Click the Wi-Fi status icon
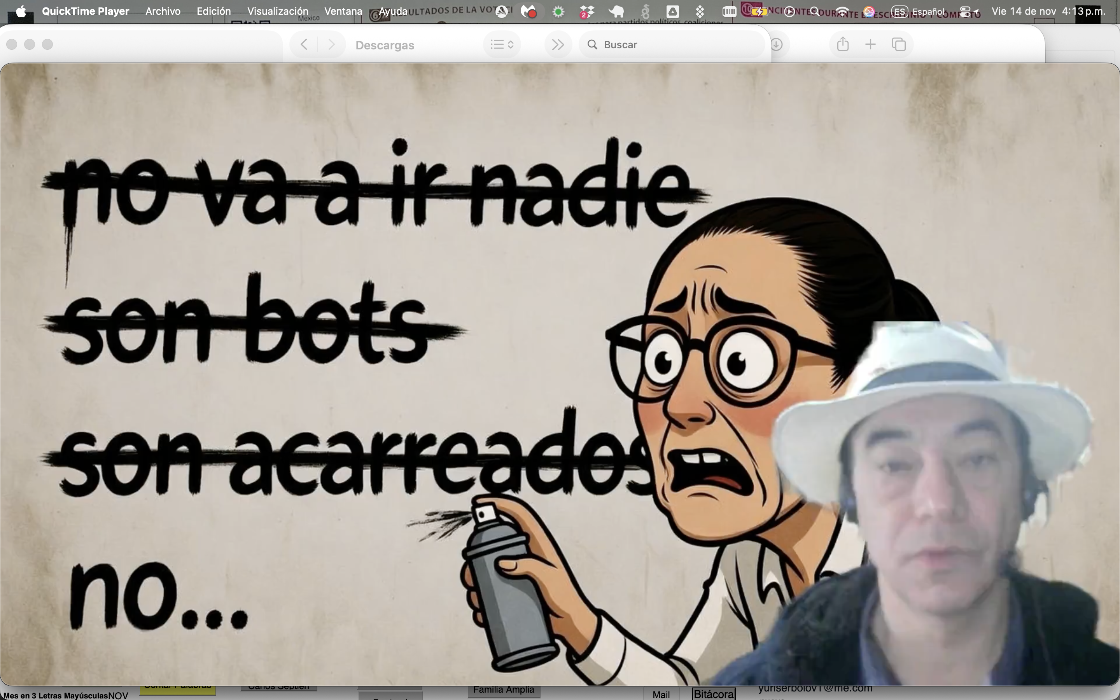1120x700 pixels. coord(842,12)
